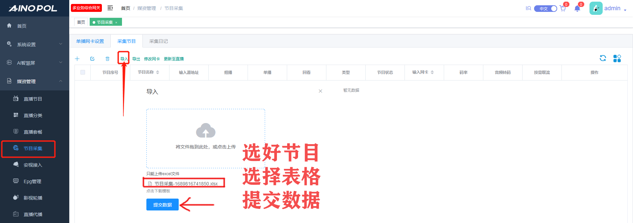Click the refresh icon above the table
633x223 pixels.
point(603,58)
